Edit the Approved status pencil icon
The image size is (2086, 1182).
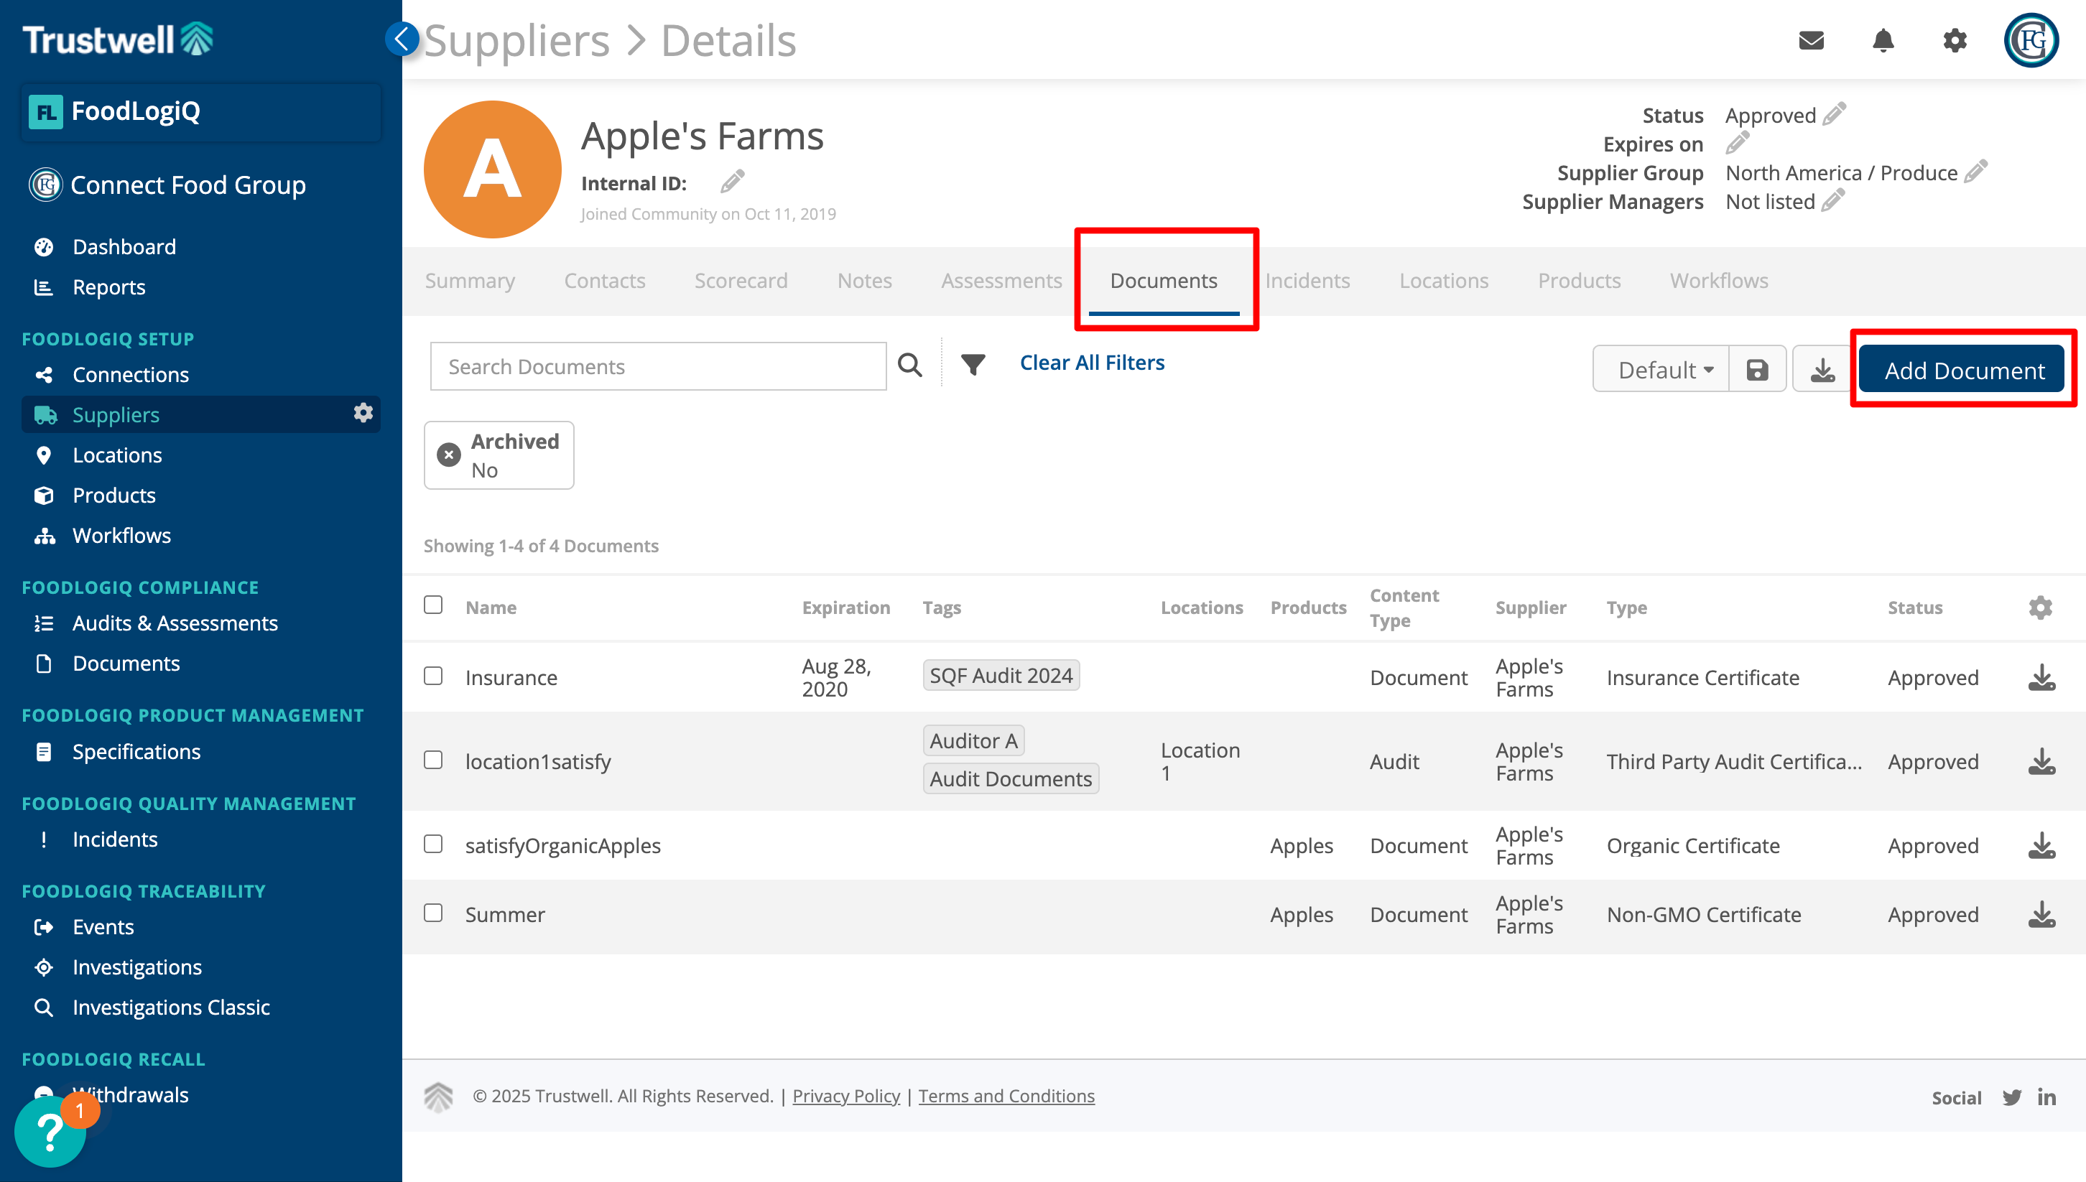1835,113
